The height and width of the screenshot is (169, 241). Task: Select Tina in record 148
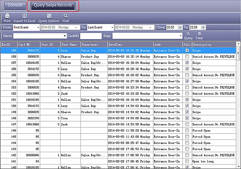click(64, 118)
